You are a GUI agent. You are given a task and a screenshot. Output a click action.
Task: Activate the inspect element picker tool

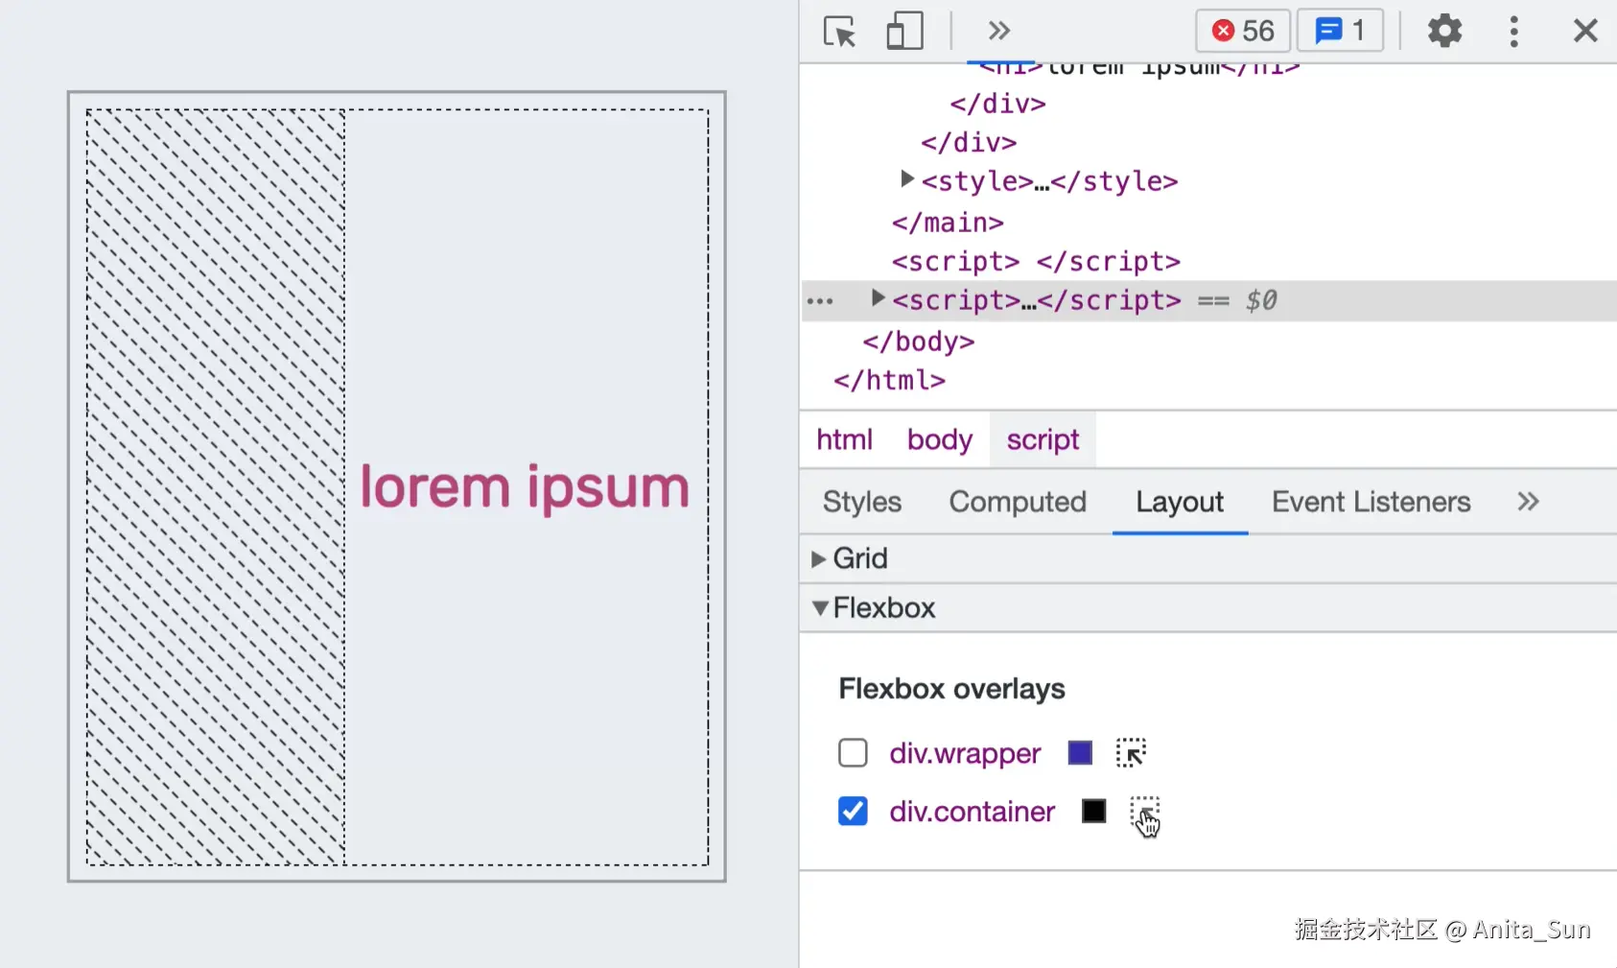pos(839,32)
